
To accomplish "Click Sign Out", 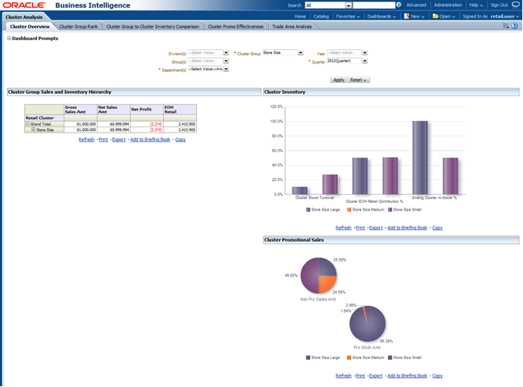I will point(499,5).
